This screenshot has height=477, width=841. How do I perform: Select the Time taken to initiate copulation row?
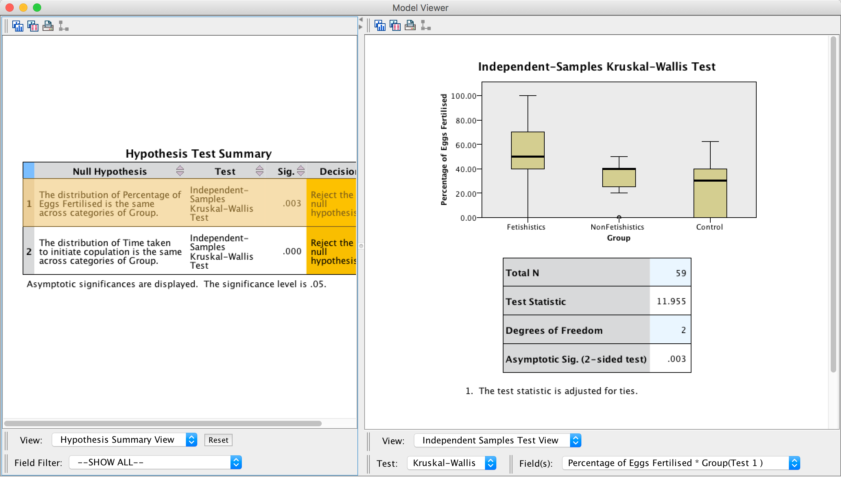click(110, 252)
